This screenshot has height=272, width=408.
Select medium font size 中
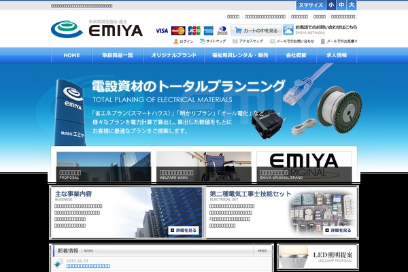pos(341,5)
